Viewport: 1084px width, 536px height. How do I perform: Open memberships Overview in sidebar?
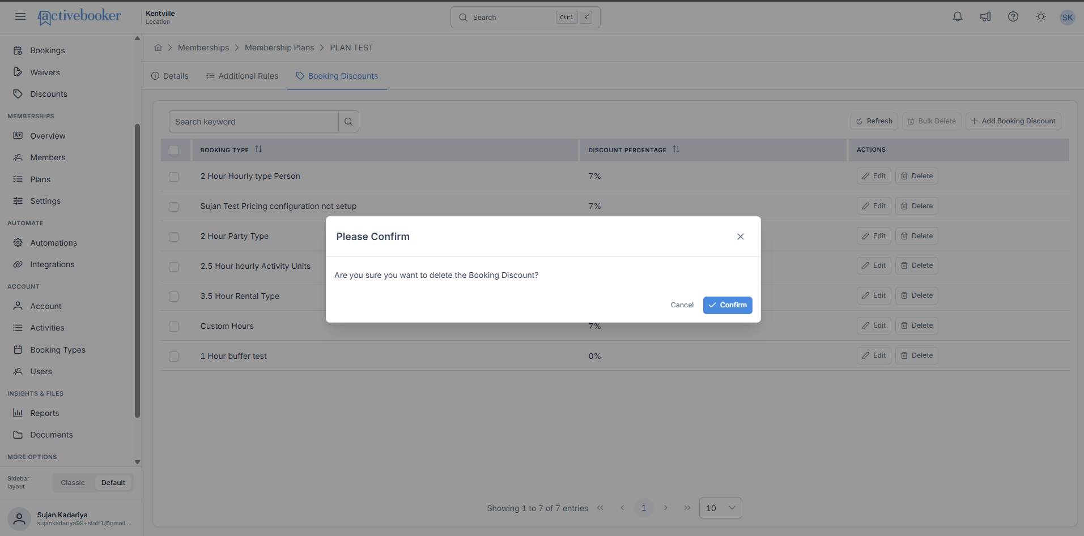click(x=48, y=136)
